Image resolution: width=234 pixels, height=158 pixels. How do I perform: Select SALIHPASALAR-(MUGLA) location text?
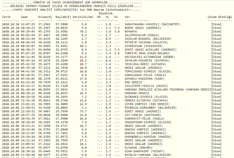tap(142, 35)
